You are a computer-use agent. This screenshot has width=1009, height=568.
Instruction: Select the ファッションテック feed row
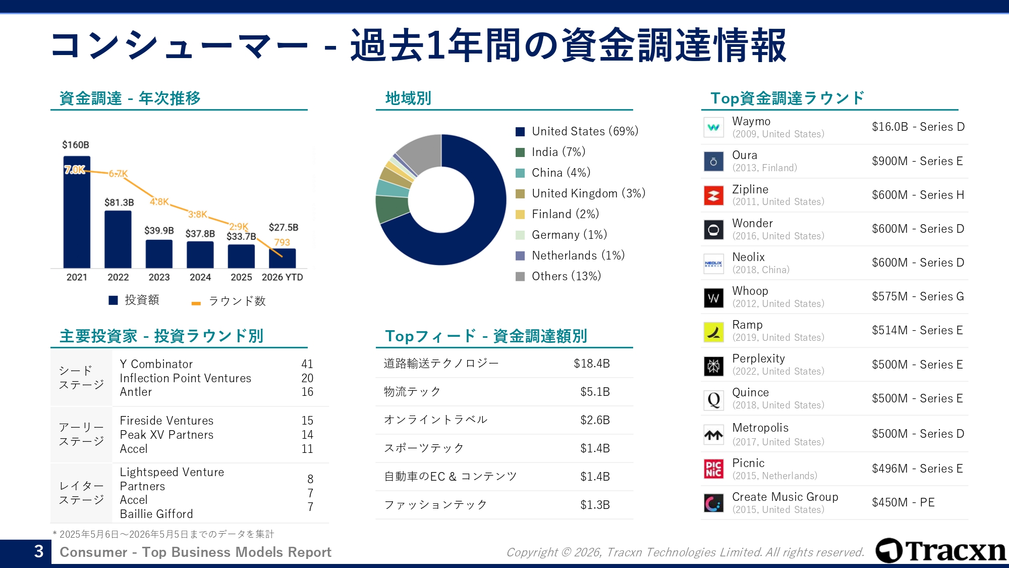coord(504,505)
